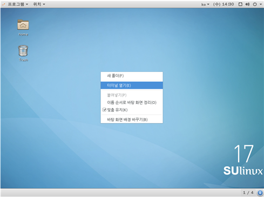Click the volume speaker icon in the top panel
Image resolution: width=264 pixels, height=199 pixels.
(x=248, y=4)
